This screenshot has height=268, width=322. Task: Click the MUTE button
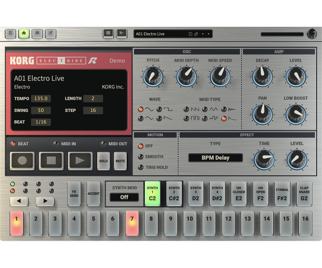[120, 161]
